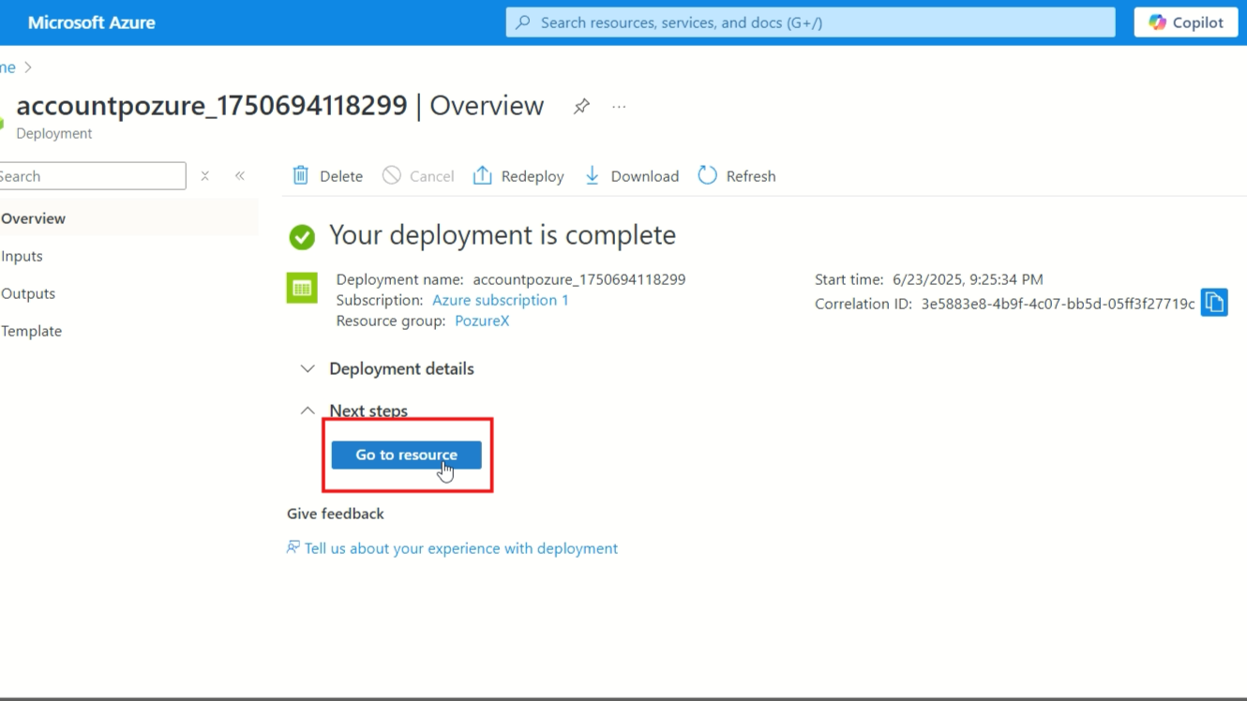Expand the Deployment details section chevron
Image resolution: width=1247 pixels, height=701 pixels.
(308, 369)
